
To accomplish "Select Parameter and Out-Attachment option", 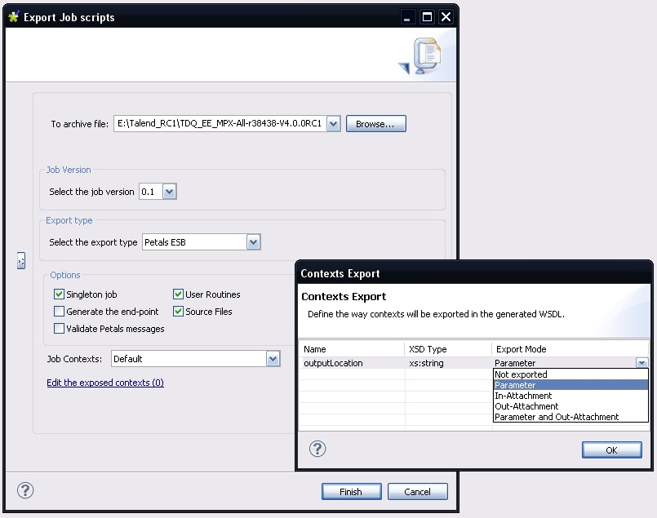I will (557, 417).
